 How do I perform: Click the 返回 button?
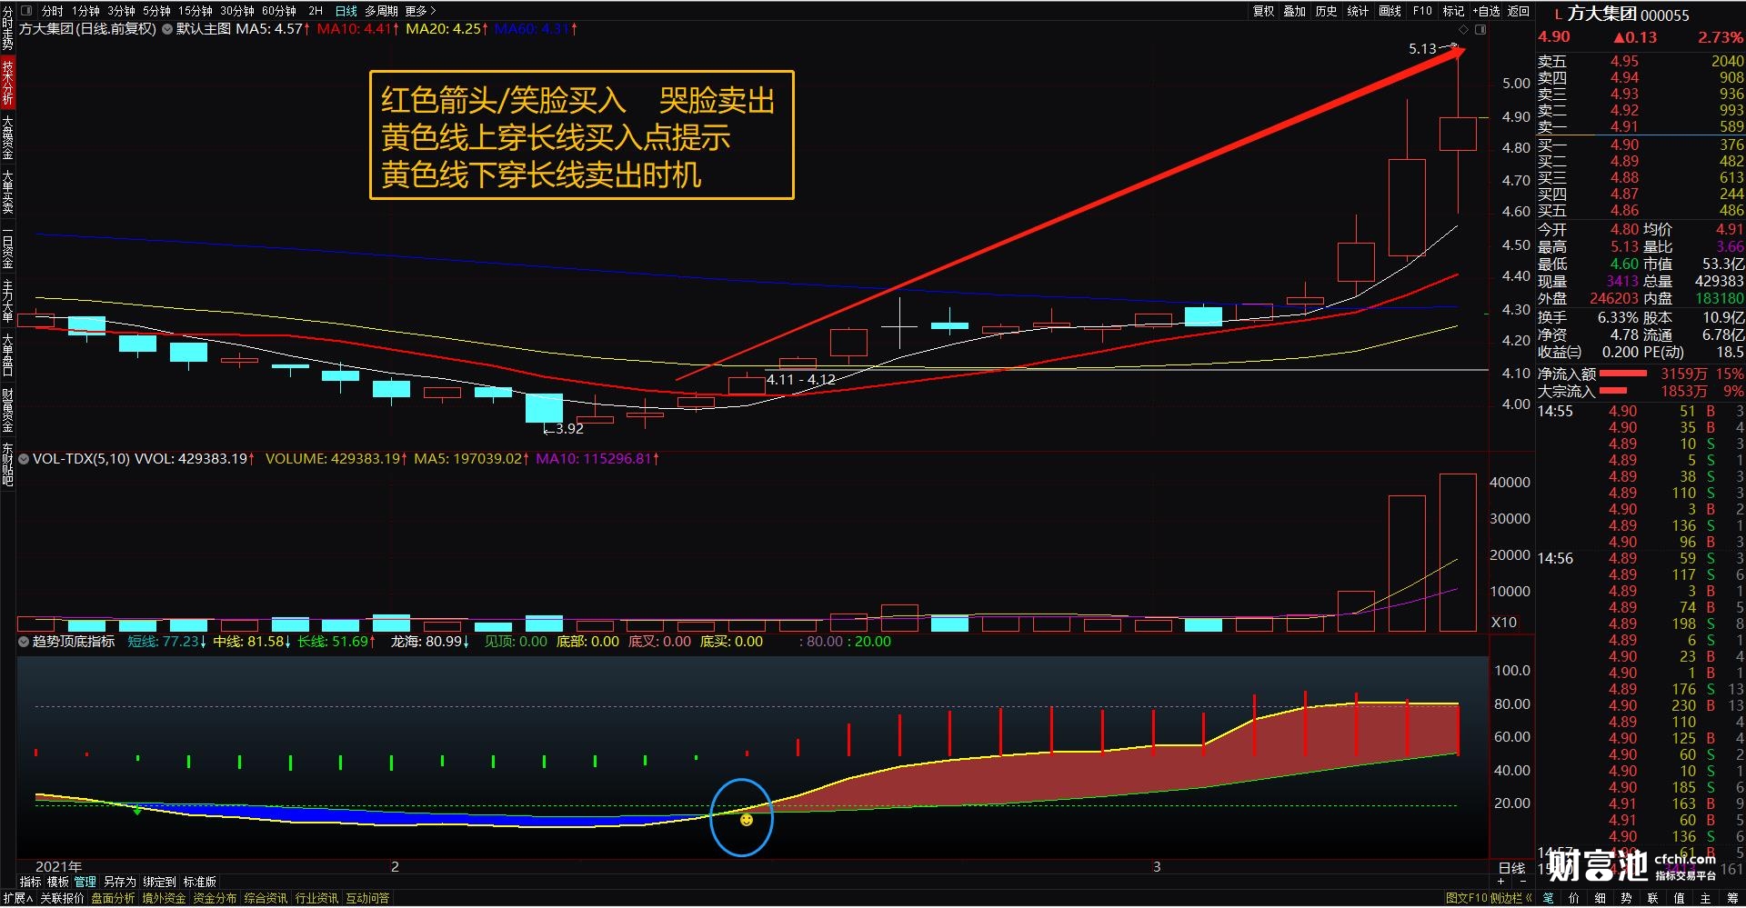tap(1520, 11)
